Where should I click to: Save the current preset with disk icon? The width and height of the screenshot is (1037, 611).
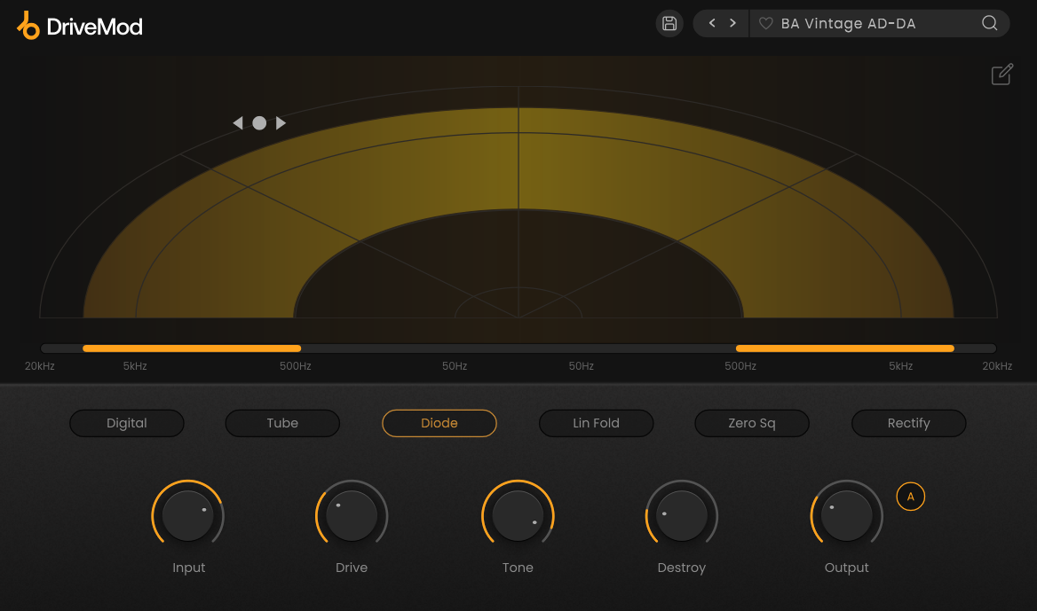pos(669,24)
